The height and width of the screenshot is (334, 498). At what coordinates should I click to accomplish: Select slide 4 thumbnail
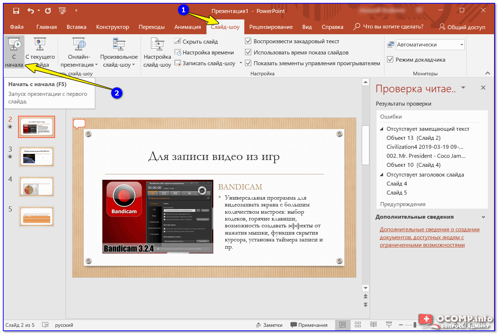[x=36, y=187]
